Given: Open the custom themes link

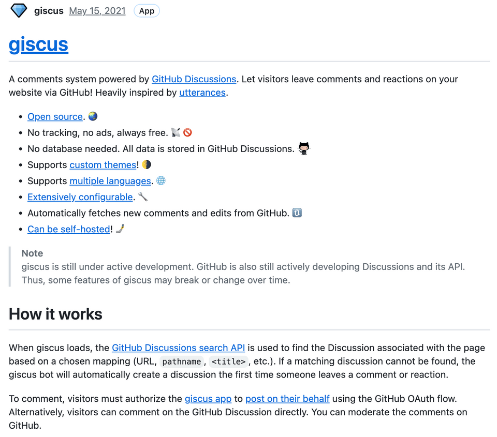Looking at the screenshot, I should coord(103,165).
